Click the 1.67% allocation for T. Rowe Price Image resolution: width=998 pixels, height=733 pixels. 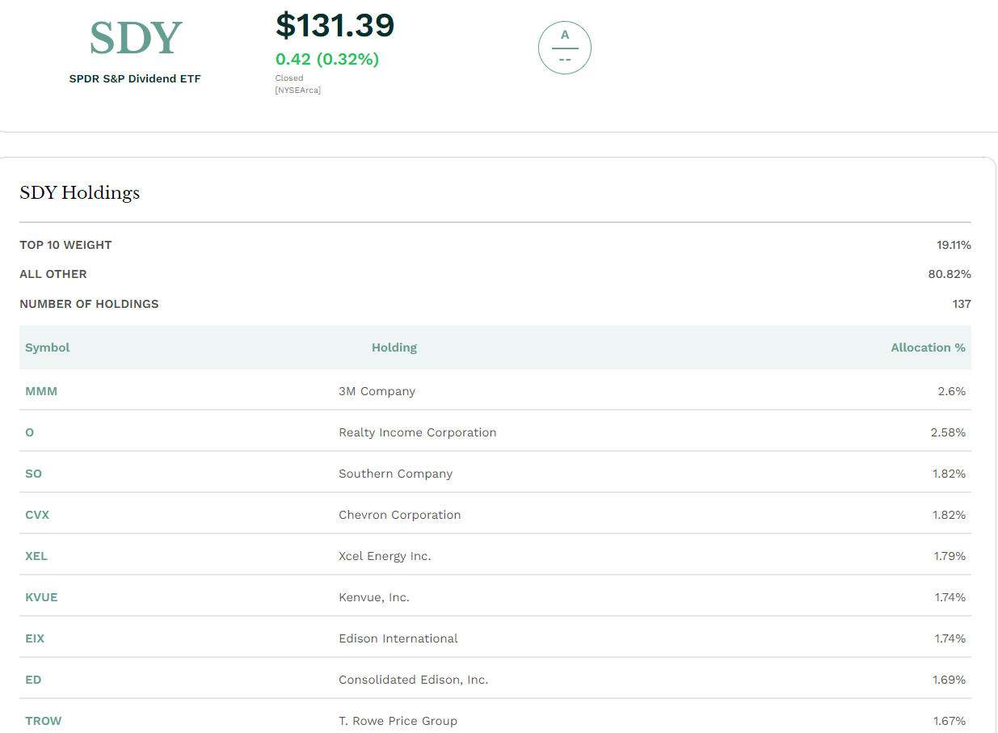pyautogui.click(x=950, y=721)
